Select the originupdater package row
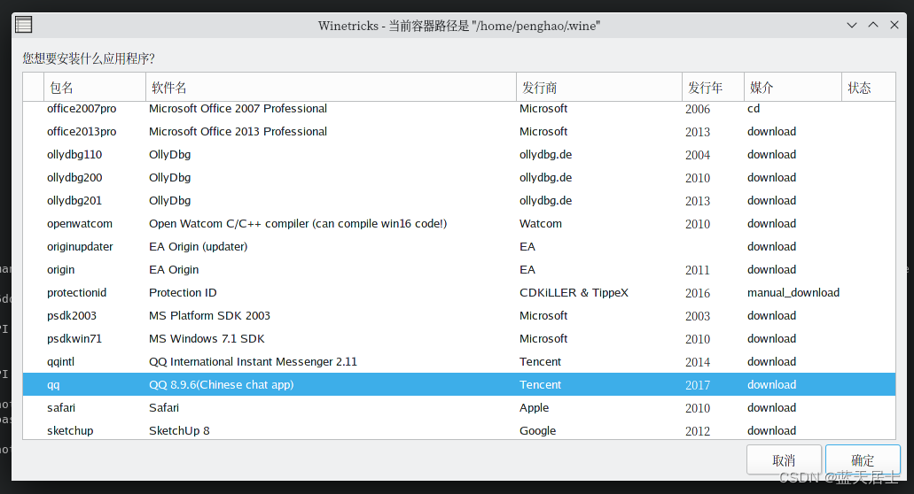914x494 pixels. (x=458, y=247)
